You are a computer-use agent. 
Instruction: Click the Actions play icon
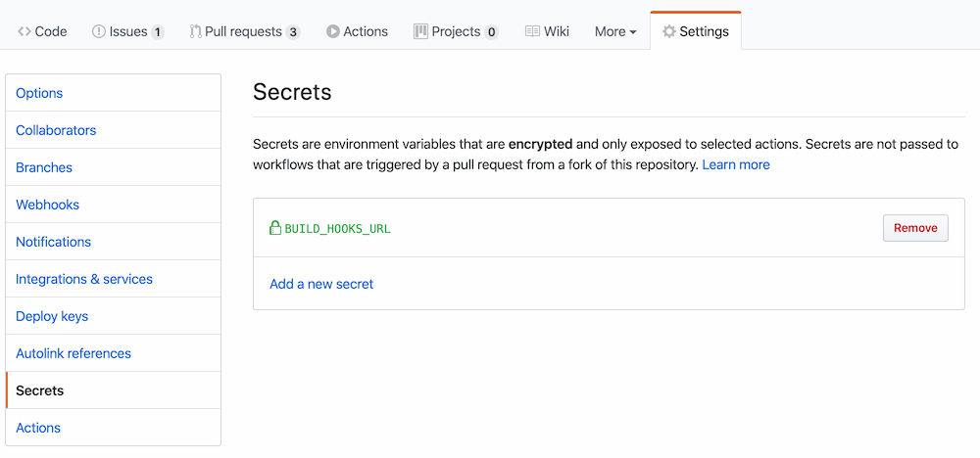(x=332, y=31)
